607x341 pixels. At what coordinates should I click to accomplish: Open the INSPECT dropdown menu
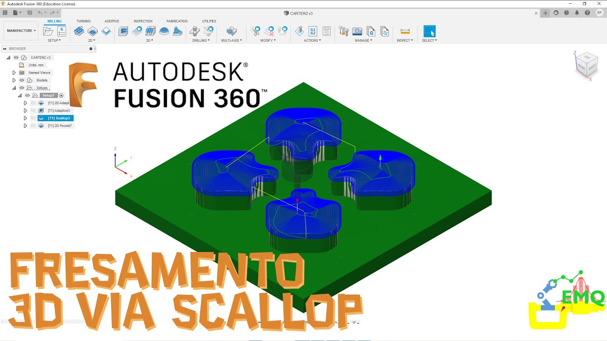pyautogui.click(x=405, y=40)
